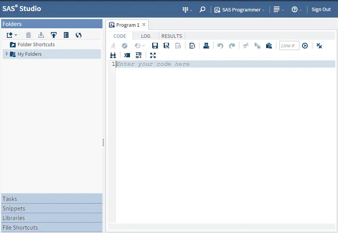Sign out of SAS Studio
The image size is (338, 233).
(x=321, y=10)
